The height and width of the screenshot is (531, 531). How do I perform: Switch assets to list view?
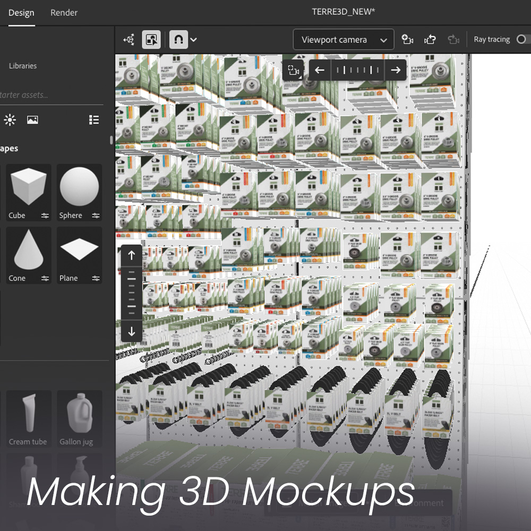(94, 119)
